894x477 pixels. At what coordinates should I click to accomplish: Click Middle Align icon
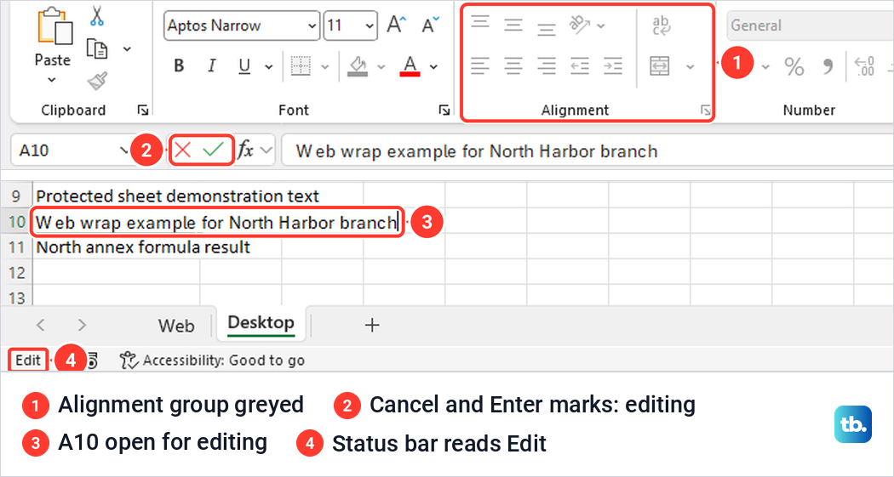tap(513, 25)
